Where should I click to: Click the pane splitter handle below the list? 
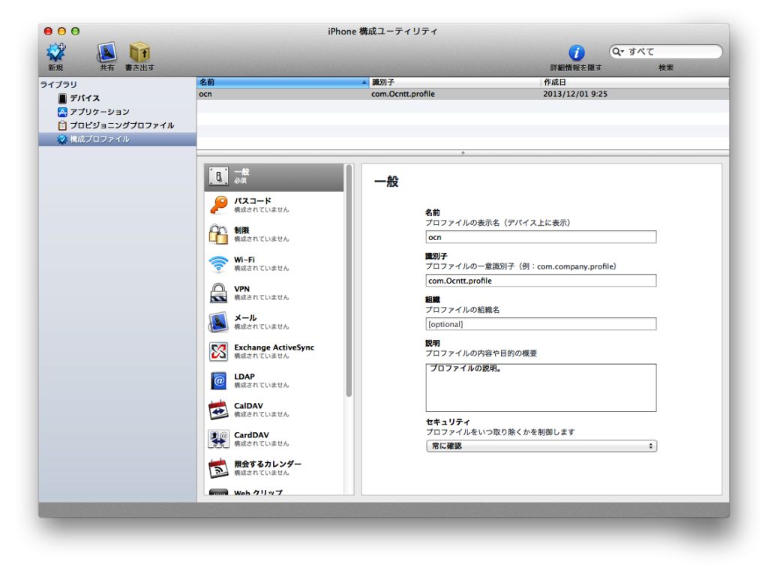click(463, 153)
